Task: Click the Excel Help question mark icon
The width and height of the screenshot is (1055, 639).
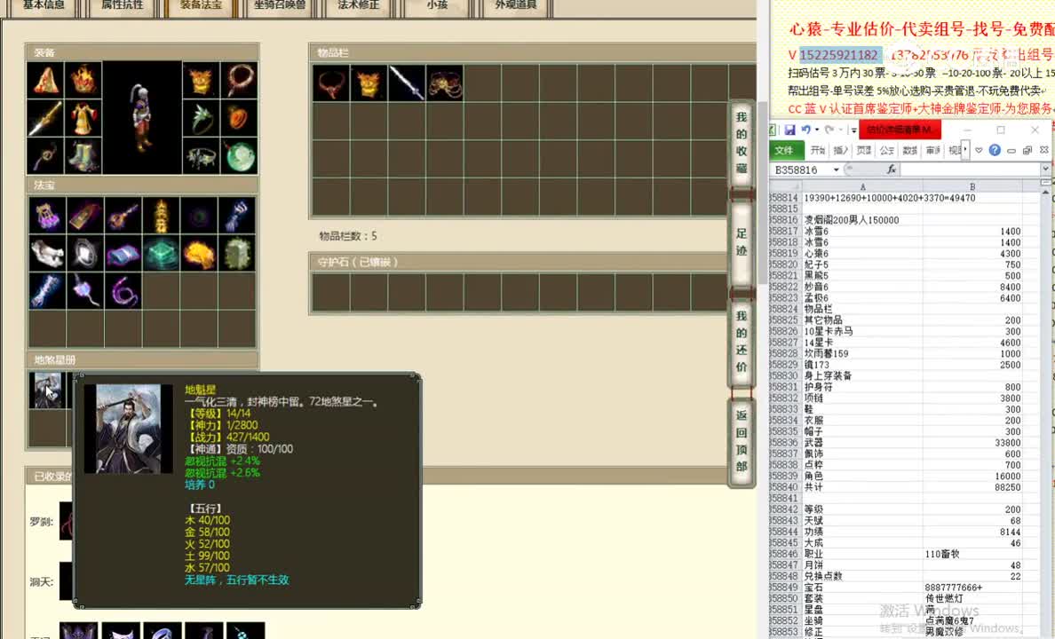Action: click(x=995, y=149)
